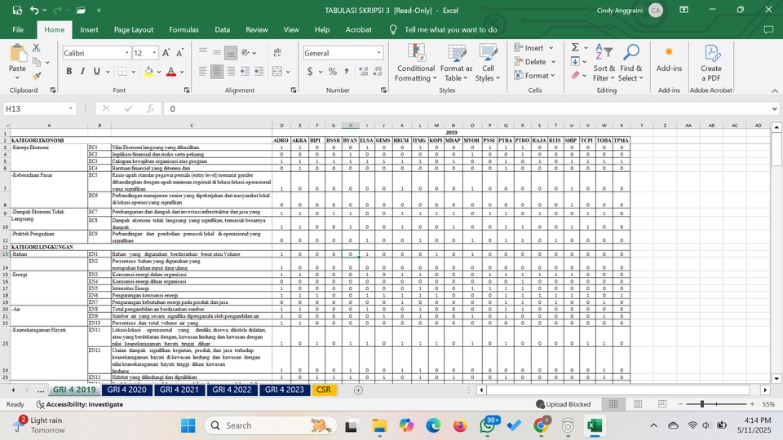
Task: Open the Insert ribbon tab
Action: click(x=89, y=30)
